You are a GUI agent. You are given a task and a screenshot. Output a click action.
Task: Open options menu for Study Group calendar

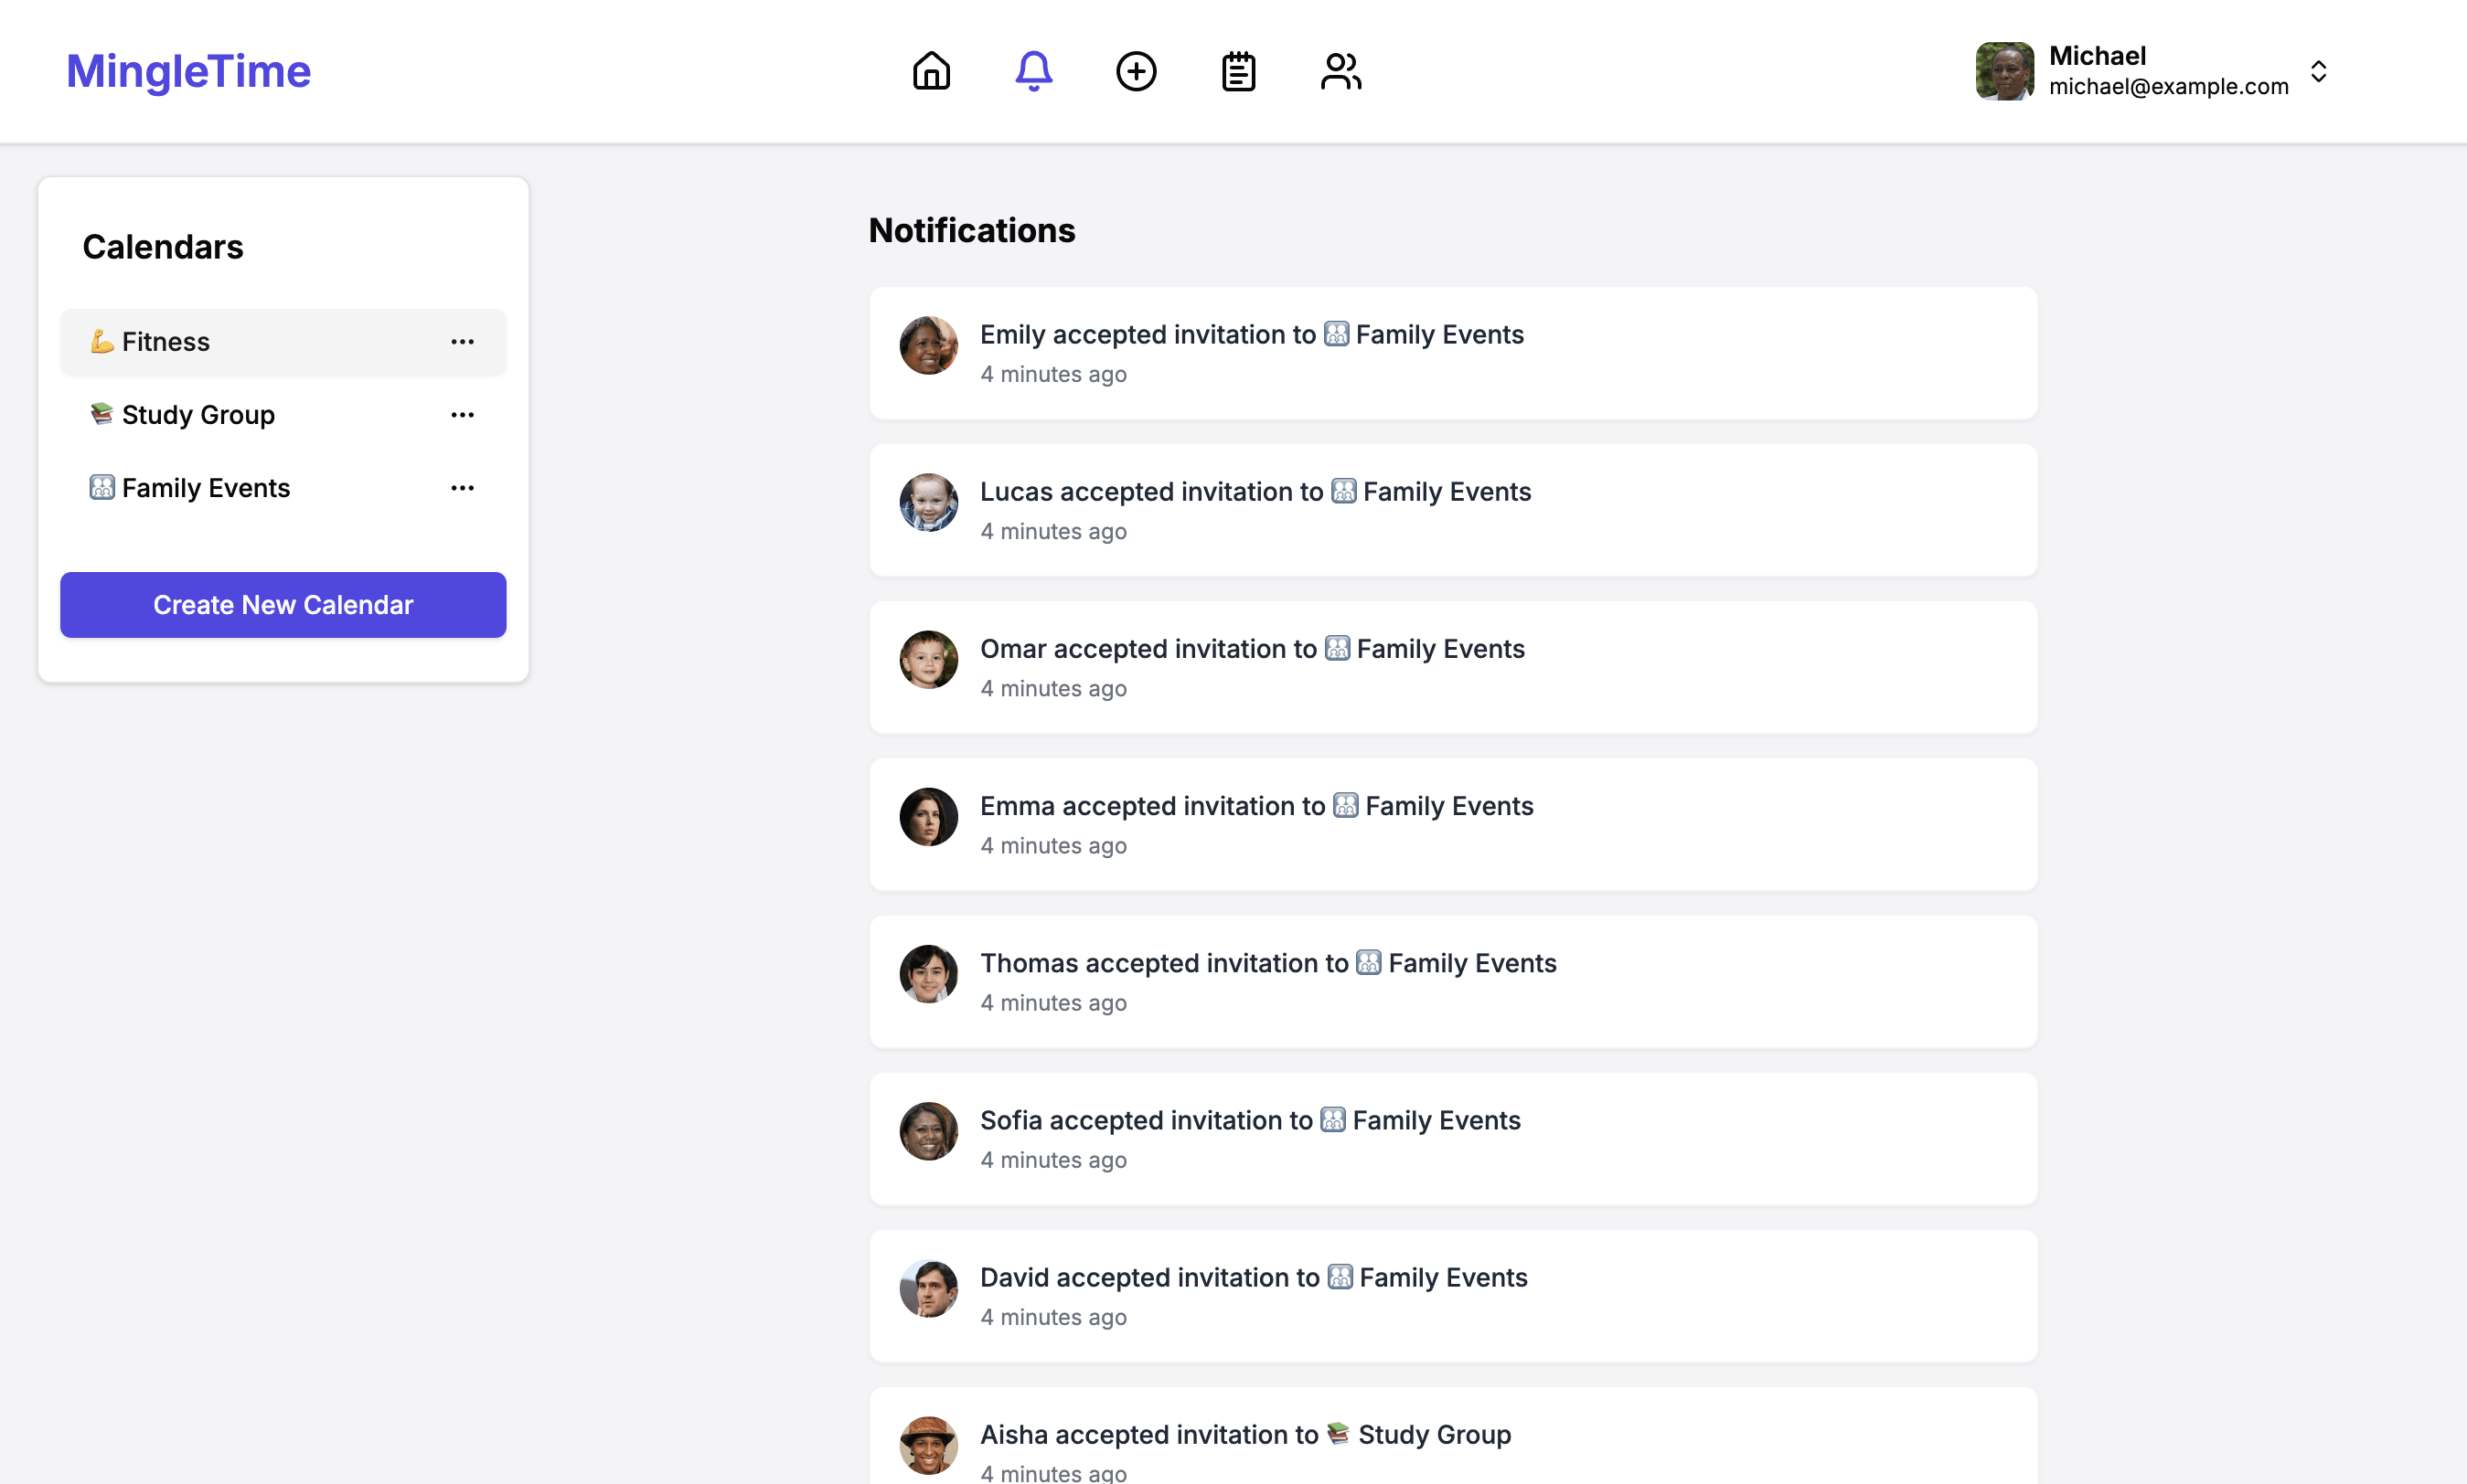coord(464,414)
